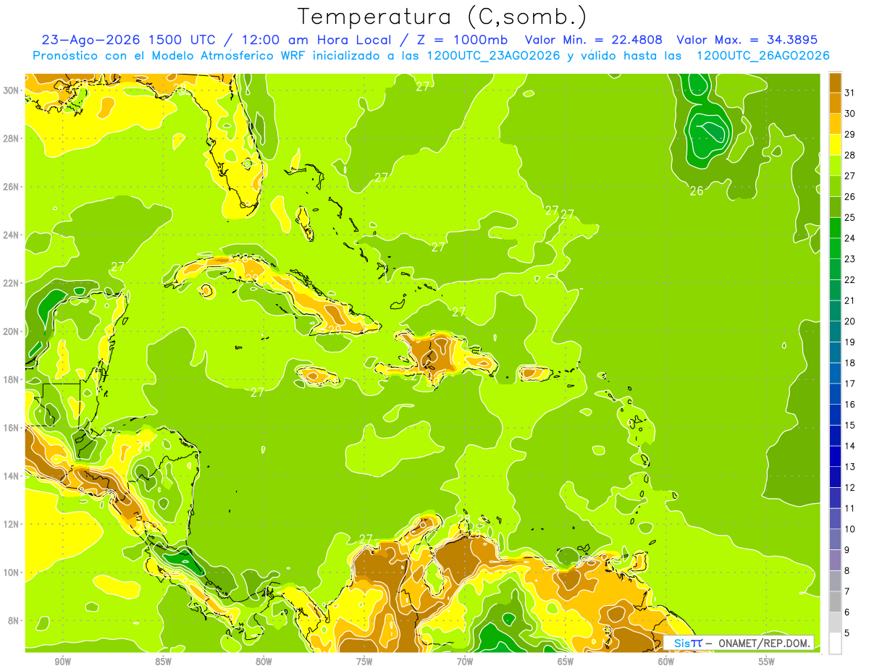The height and width of the screenshot is (671, 869).
Task: Click the legend value 14
Action: (850, 446)
